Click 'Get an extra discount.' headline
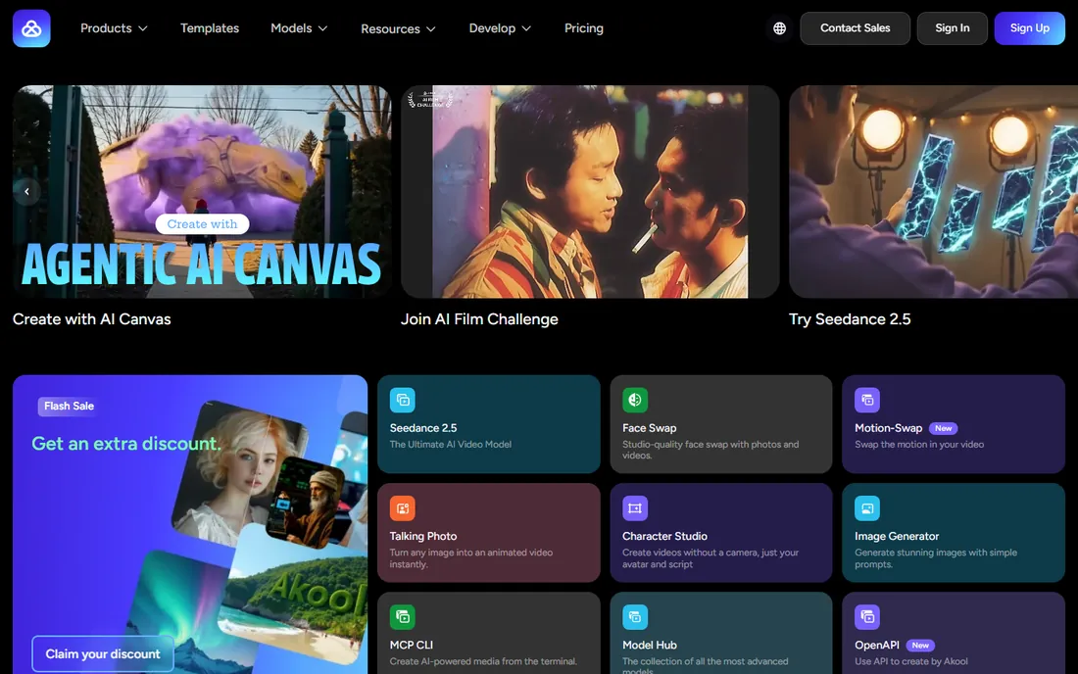 coord(126,444)
